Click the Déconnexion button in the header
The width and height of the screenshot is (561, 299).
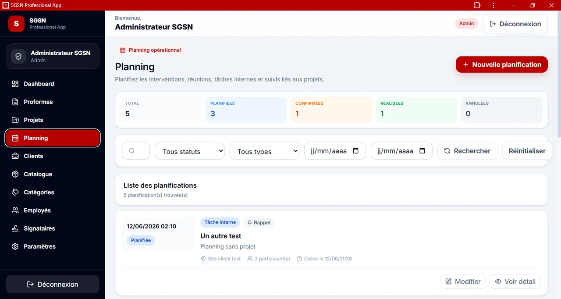(515, 24)
